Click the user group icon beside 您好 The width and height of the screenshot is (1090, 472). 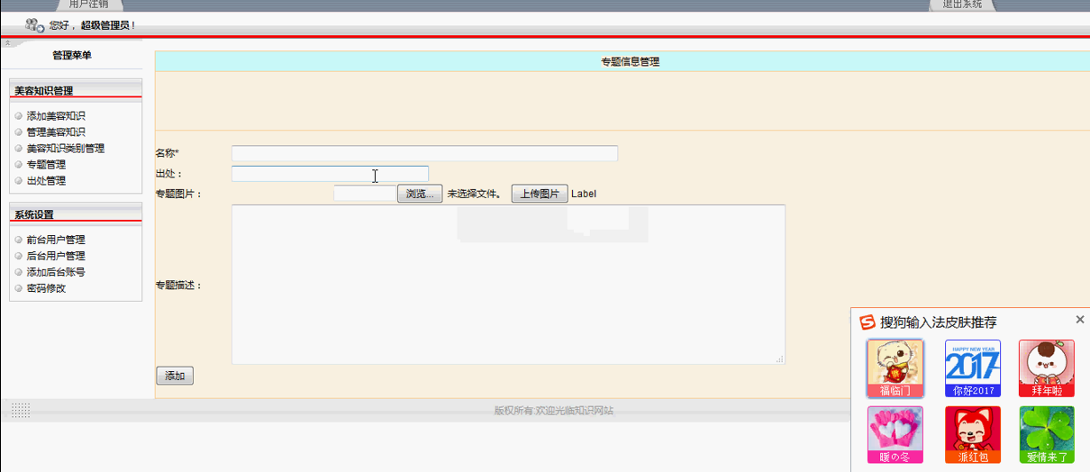coord(35,25)
